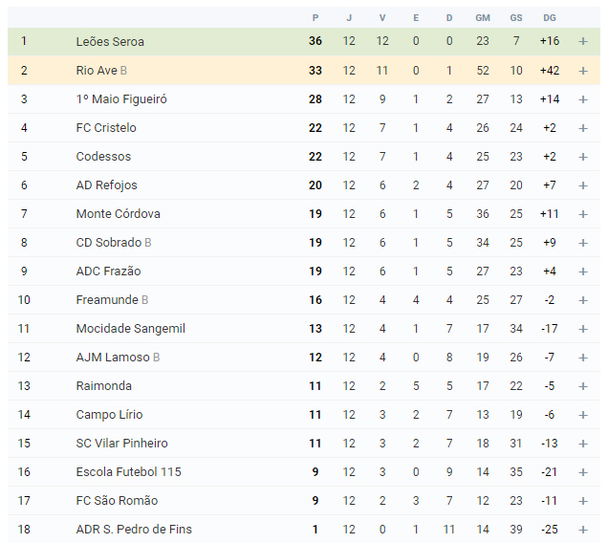Expand details for Leões Seroa row
The image size is (608, 543).
[x=583, y=41]
